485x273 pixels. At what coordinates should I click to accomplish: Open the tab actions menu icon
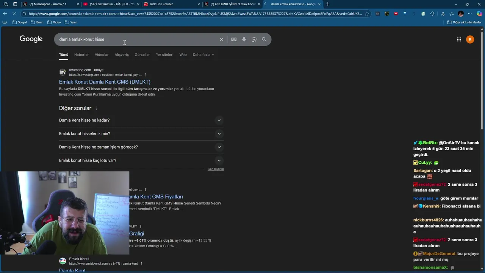15,4
